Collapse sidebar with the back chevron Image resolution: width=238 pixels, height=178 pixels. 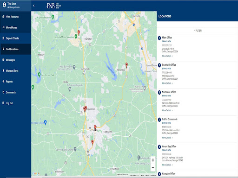tap(34, 6)
